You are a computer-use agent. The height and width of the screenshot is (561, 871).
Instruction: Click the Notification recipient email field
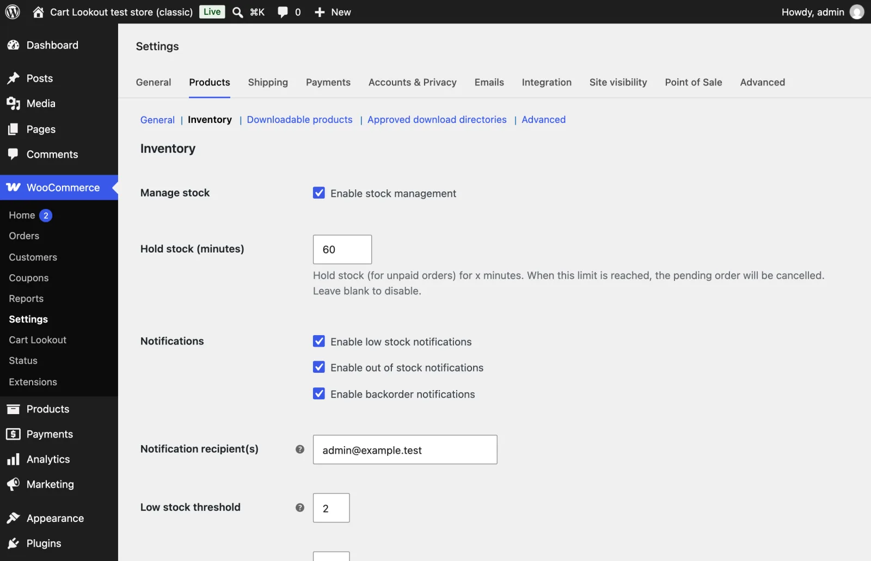405,449
